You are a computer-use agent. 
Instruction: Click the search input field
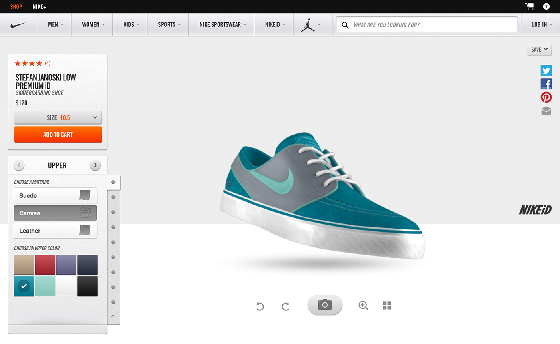coord(427,25)
